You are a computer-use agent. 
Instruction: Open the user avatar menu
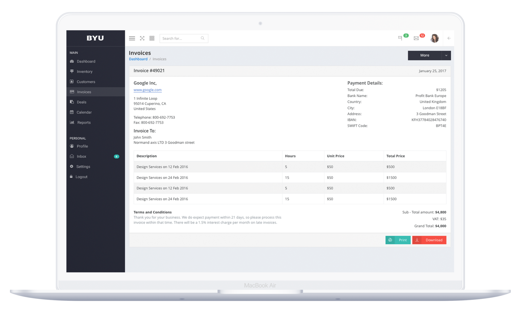tap(435, 38)
